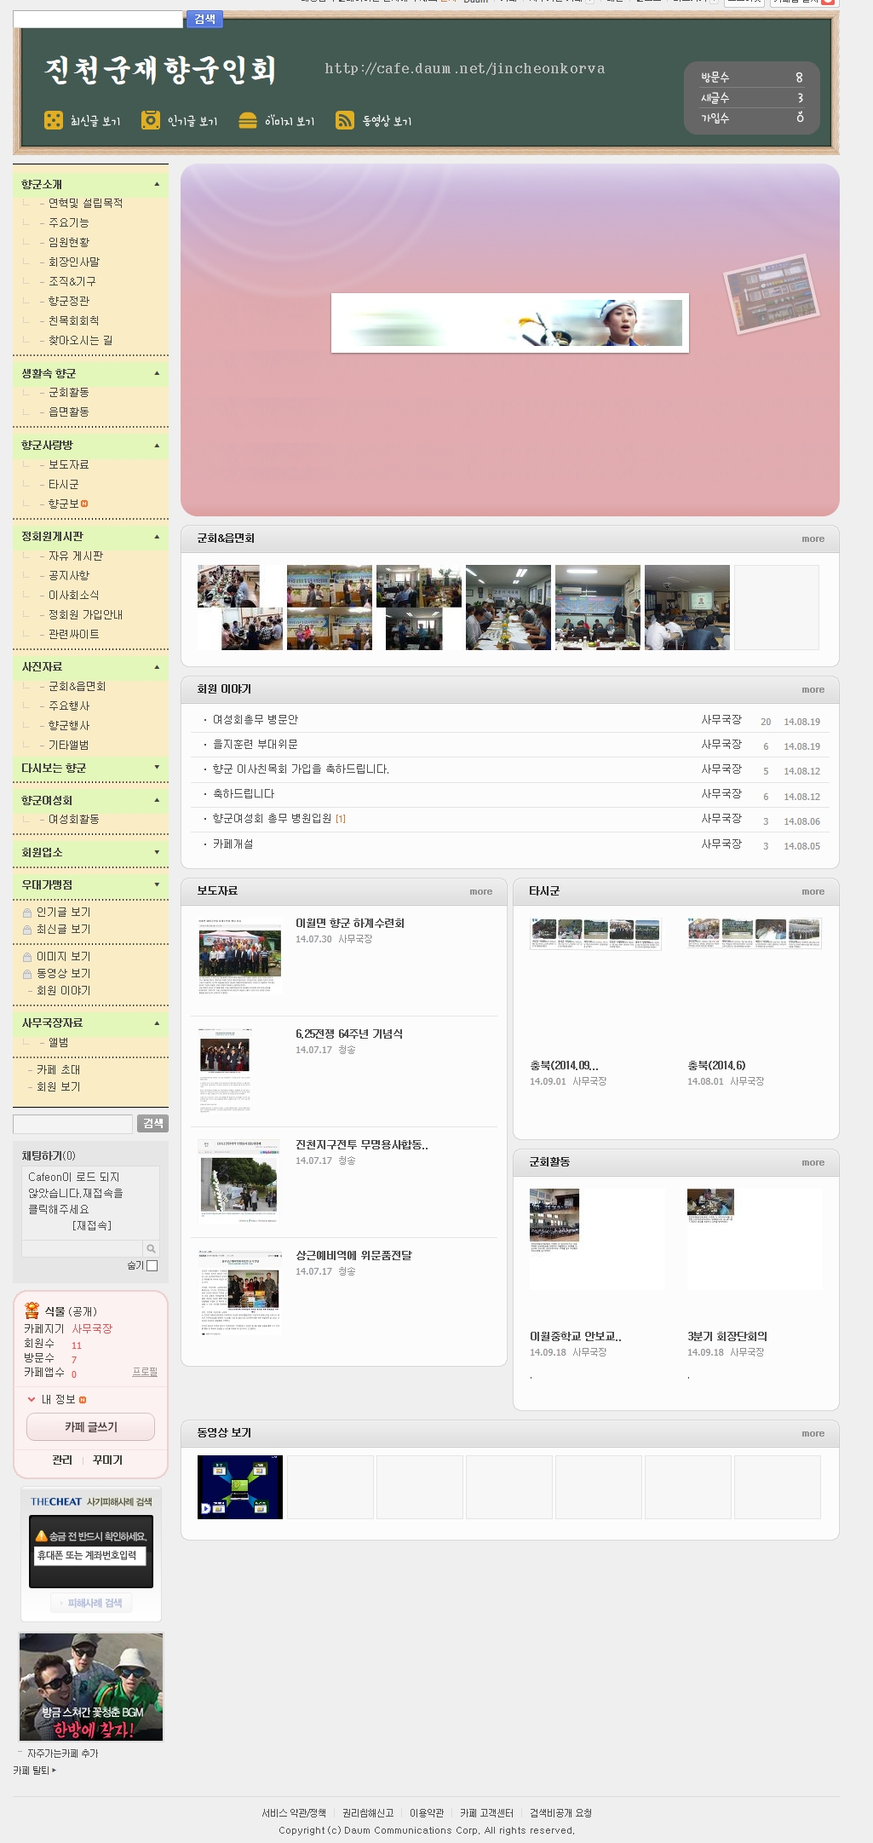Click more in 회원 이야기 section
873x1843 pixels.
pos(813,689)
